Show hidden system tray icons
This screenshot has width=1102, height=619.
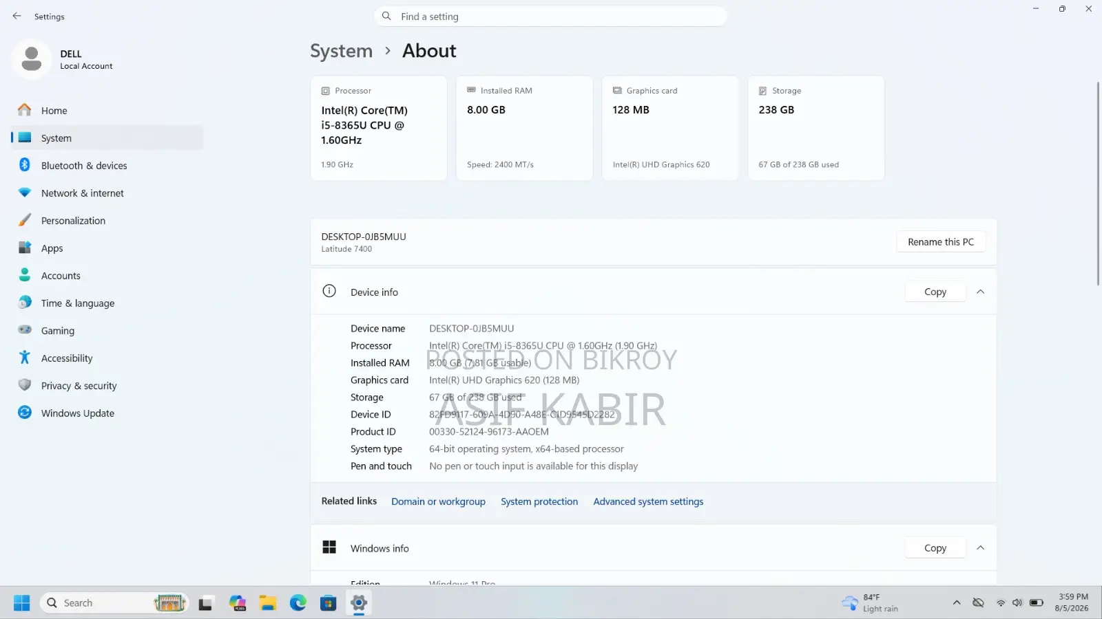point(957,603)
